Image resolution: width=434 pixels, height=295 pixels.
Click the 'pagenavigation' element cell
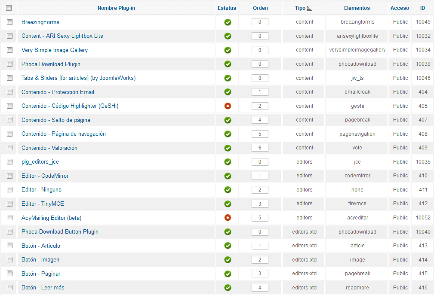pyautogui.click(x=357, y=134)
